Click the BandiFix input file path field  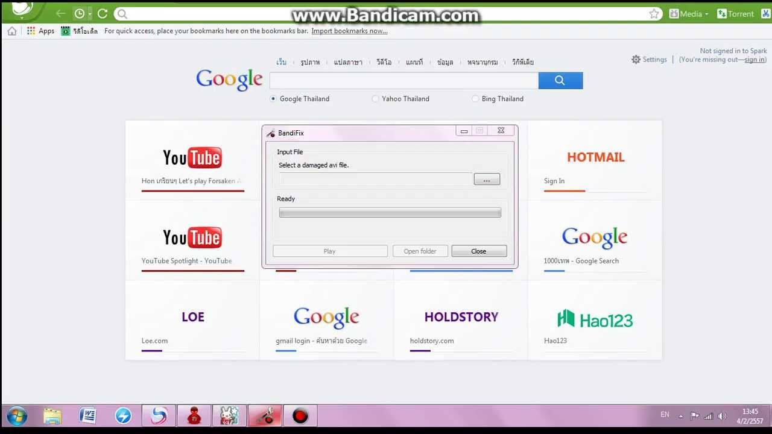375,179
